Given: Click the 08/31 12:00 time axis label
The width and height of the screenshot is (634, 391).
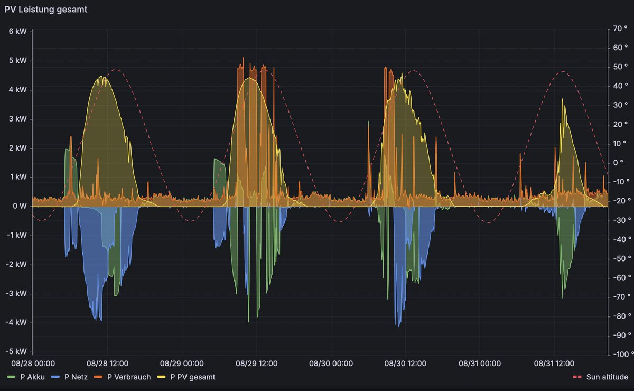Looking at the screenshot, I should point(554,364).
